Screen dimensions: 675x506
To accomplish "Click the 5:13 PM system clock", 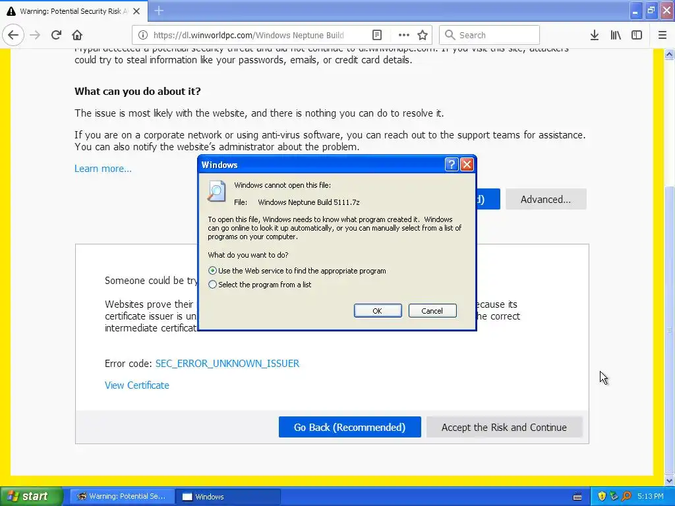I will 651,496.
